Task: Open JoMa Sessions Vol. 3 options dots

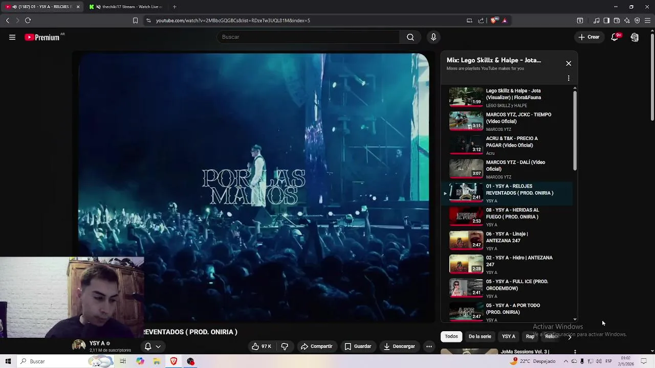Action: [x=575, y=352]
